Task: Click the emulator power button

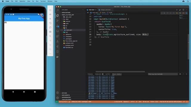Action: click(50, 10)
